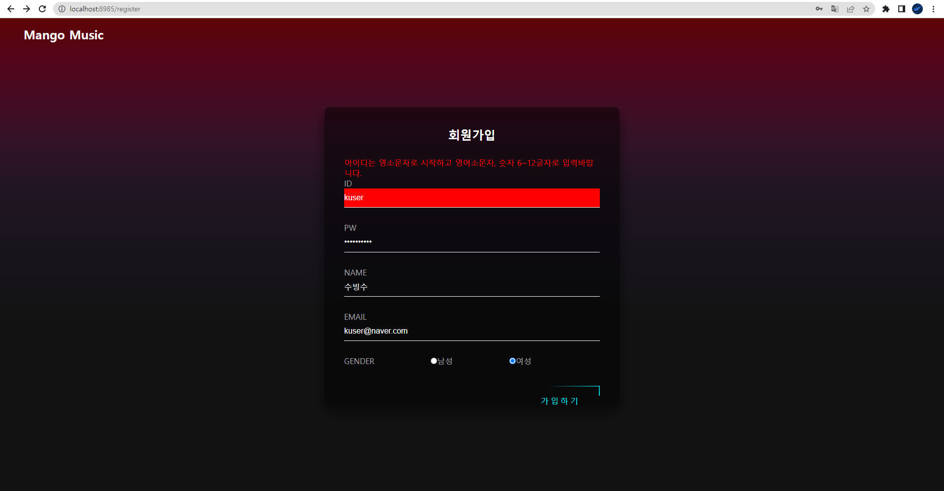Click the view site information icon in address bar
This screenshot has height=491, width=944.
click(x=62, y=9)
